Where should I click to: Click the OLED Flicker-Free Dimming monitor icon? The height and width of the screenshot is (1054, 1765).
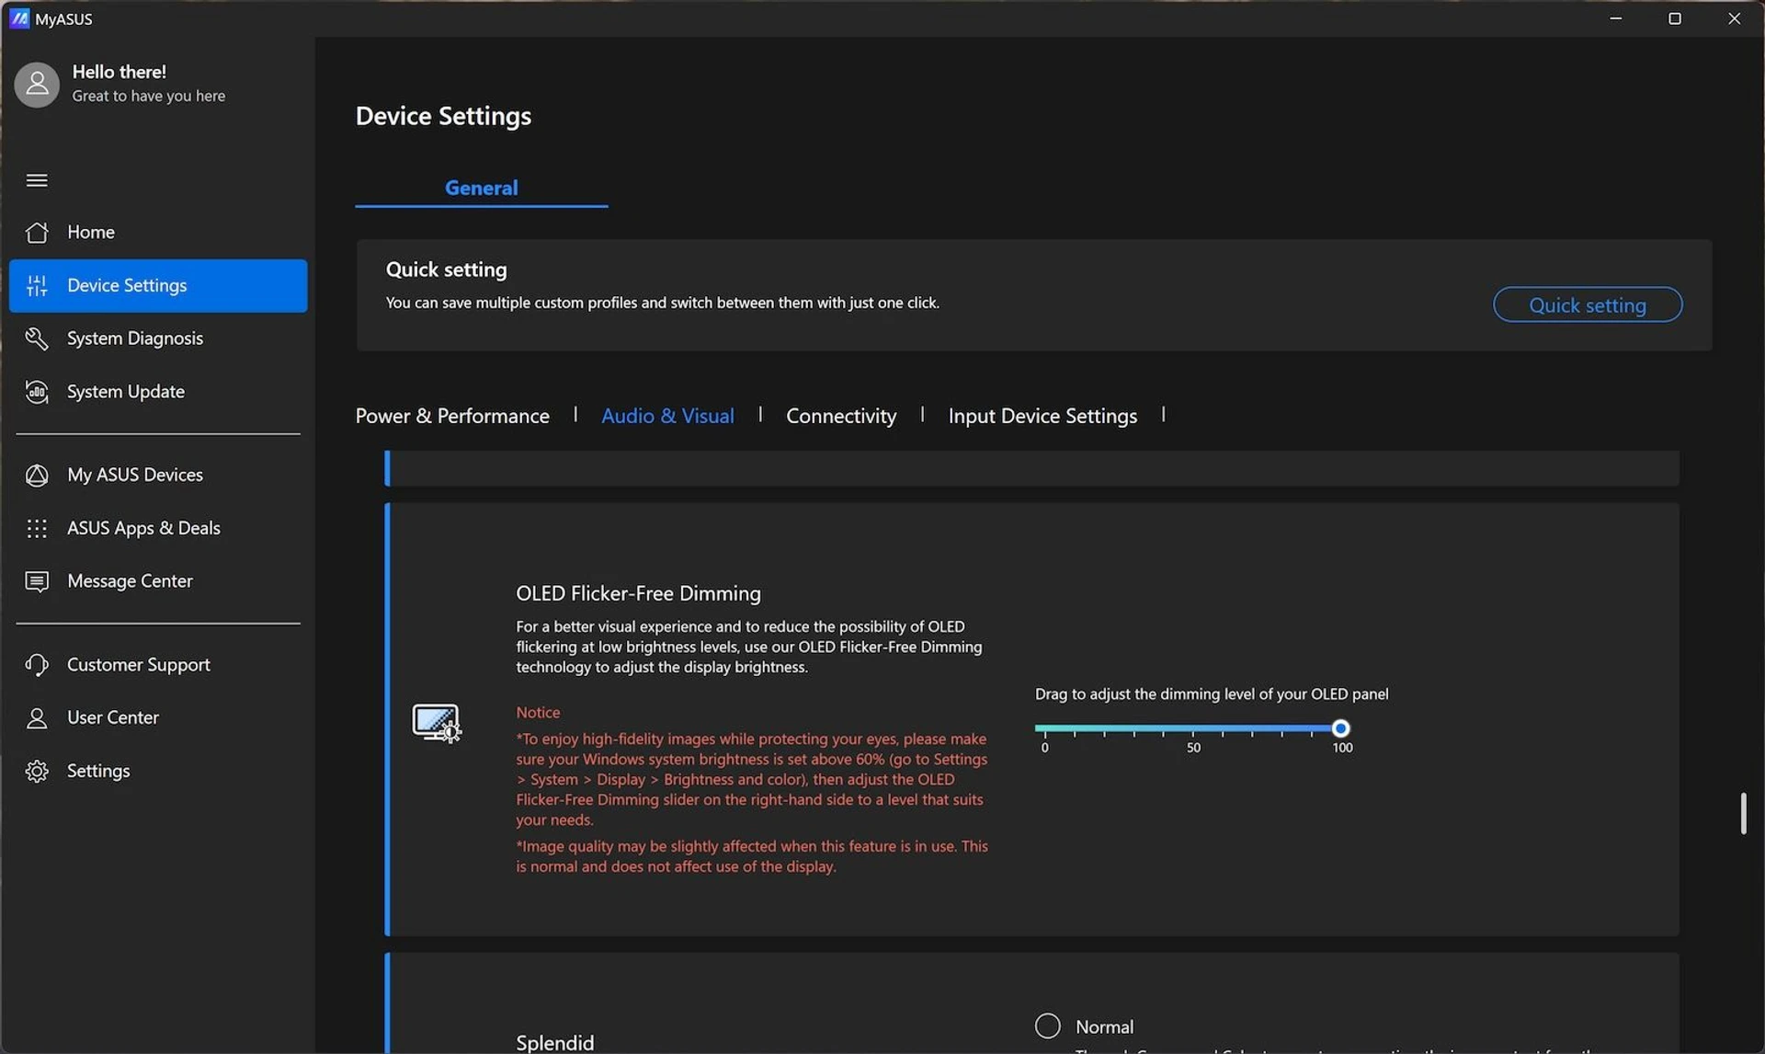click(x=437, y=723)
